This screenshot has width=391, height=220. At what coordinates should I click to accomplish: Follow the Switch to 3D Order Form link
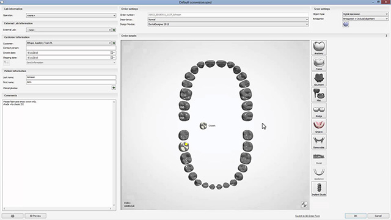pos(307,216)
